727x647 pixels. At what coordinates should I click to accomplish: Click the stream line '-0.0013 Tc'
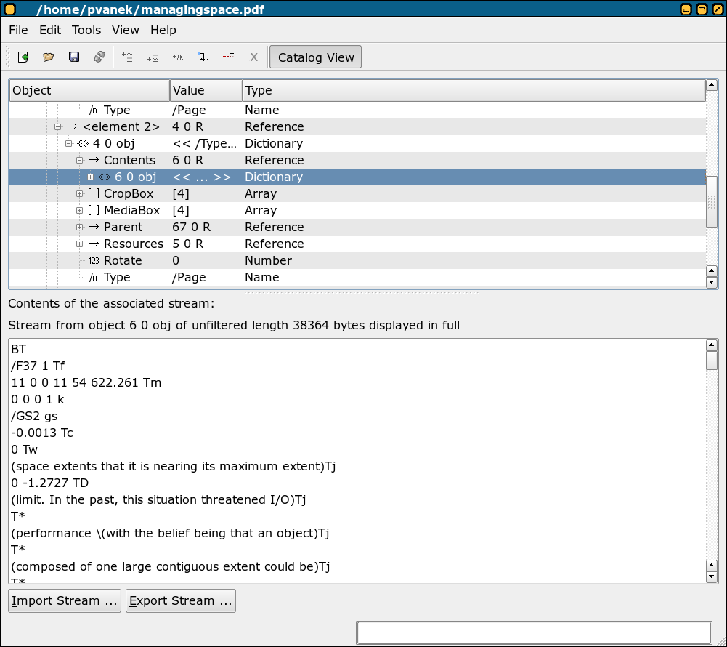(42, 433)
